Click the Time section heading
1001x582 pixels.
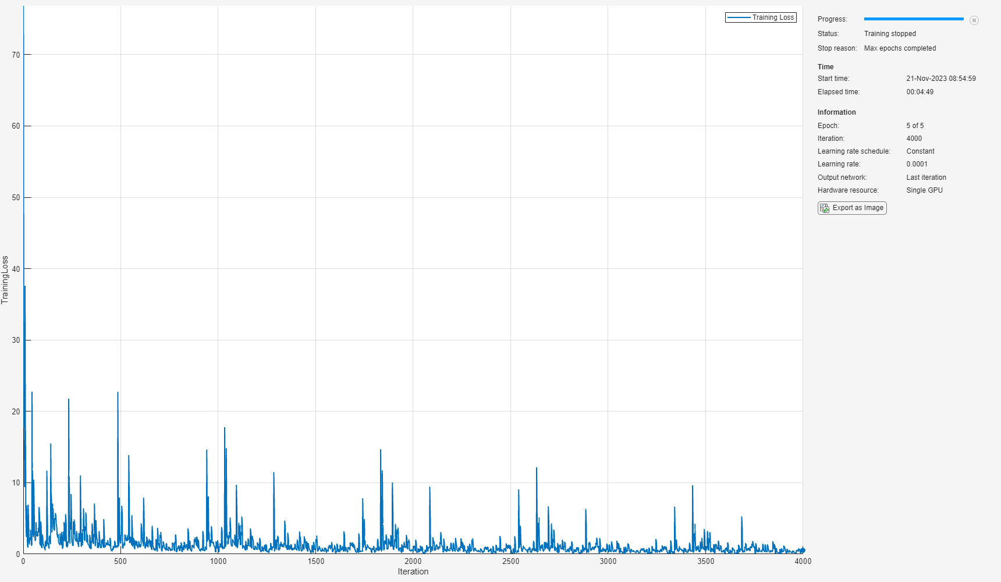(825, 67)
